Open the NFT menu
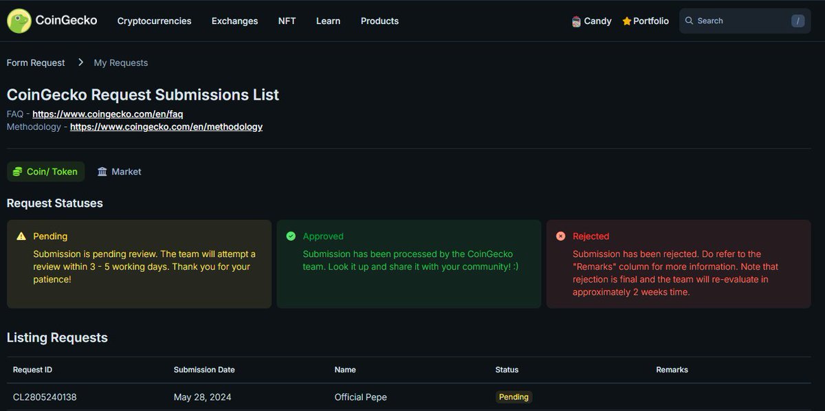Screen dimensions: 825x411 point(287,21)
